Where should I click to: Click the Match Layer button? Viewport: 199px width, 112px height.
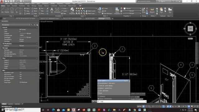[x=90, y=13]
